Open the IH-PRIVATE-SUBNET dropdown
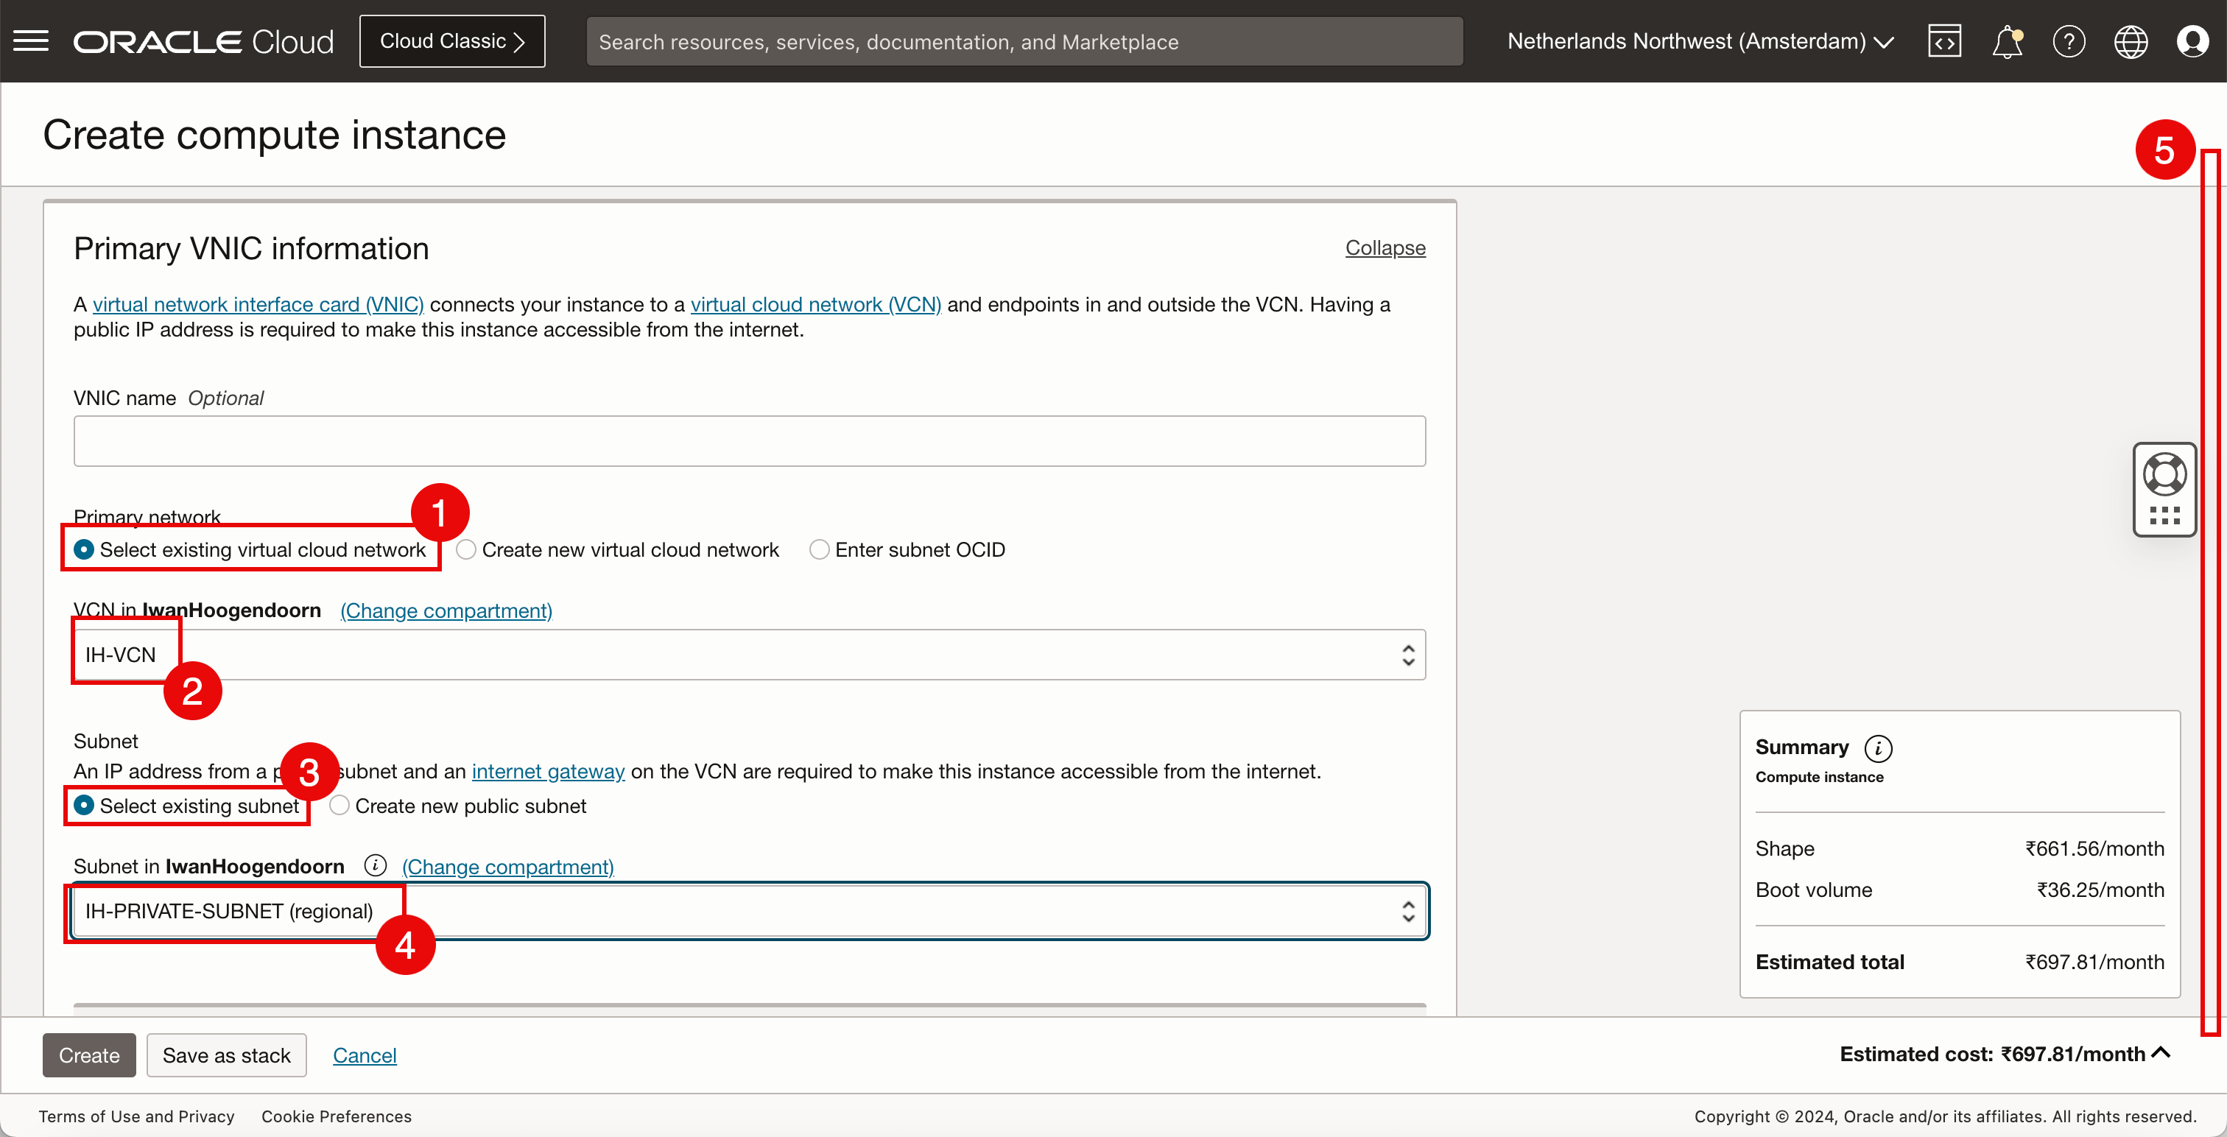Image resolution: width=2227 pixels, height=1137 pixels. [x=749, y=910]
